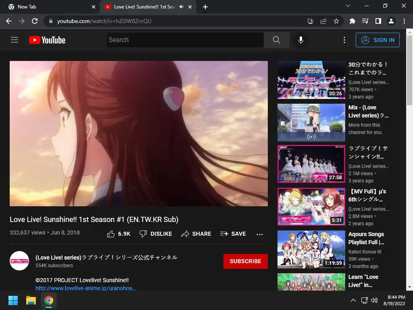Open the Love Live! series channel name link

tap(106, 257)
